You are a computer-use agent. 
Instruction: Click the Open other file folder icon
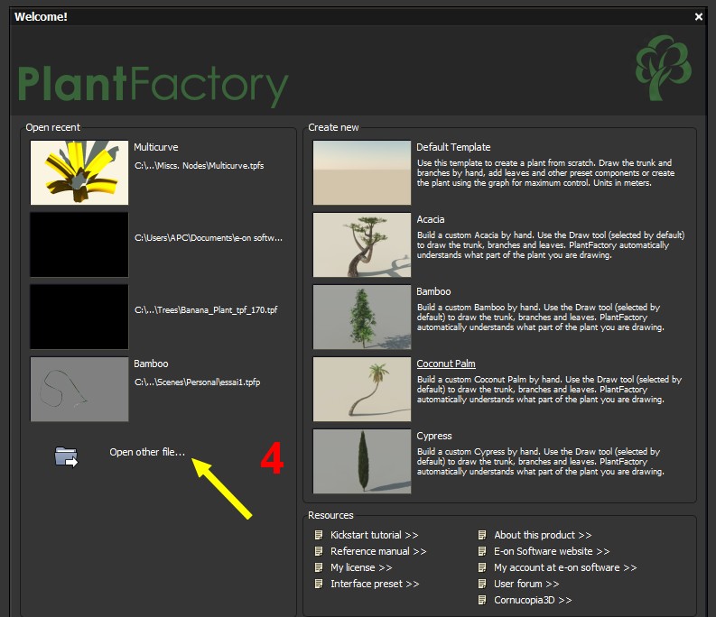tap(66, 456)
